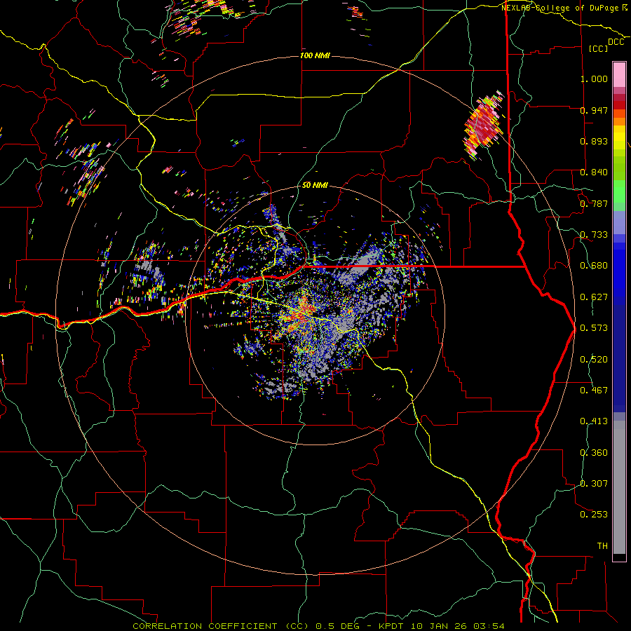Select the 0.893 scale value
631x631 pixels.
(x=594, y=141)
